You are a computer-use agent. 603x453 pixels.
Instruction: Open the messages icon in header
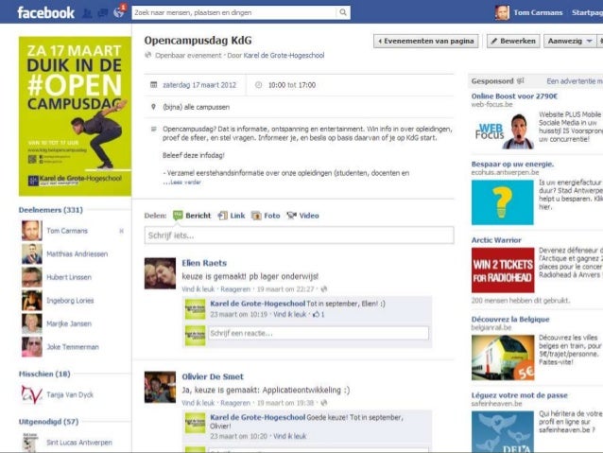point(103,13)
